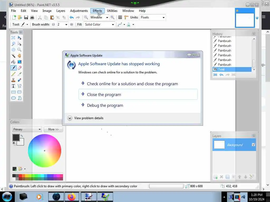Click the Zoom In magnifier icon
Screen dimensions: 270x202
pos(112,17)
